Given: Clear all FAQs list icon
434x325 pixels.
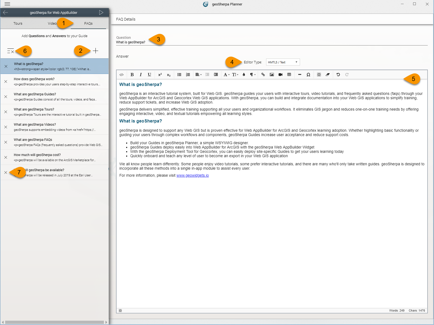Looking at the screenshot, I should coord(11,51).
